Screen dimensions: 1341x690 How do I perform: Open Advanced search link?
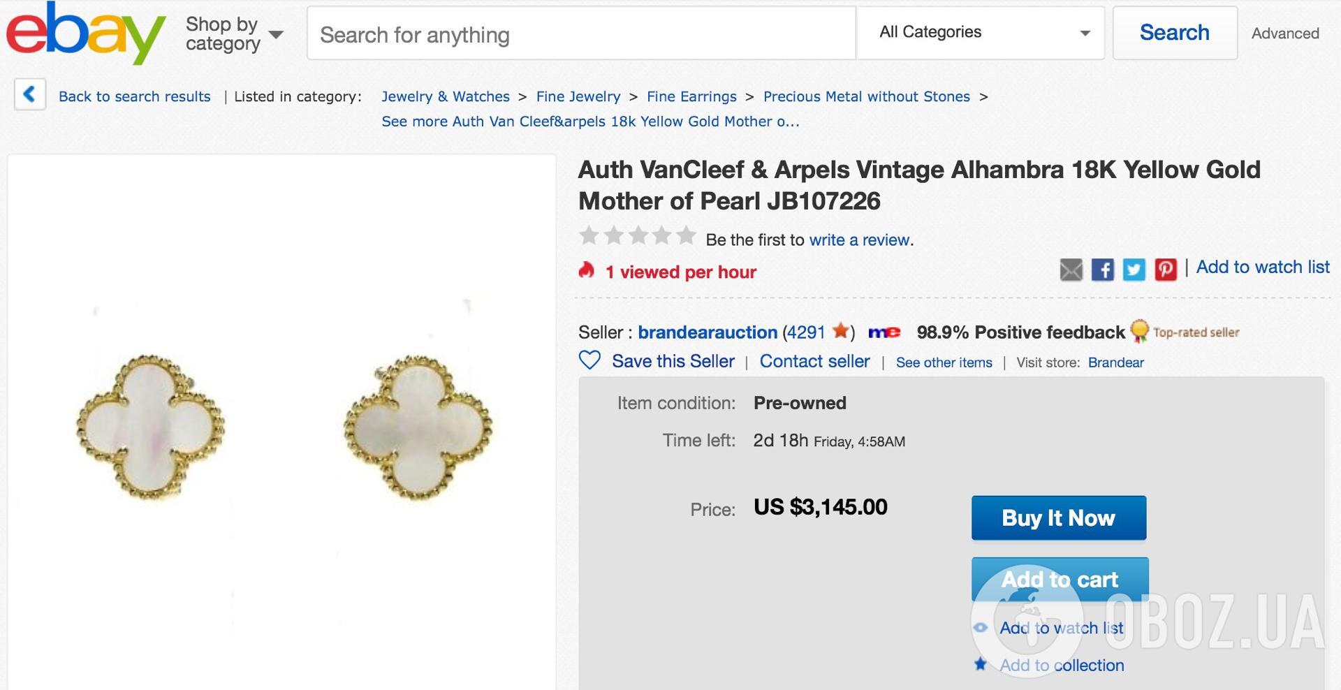click(1284, 34)
